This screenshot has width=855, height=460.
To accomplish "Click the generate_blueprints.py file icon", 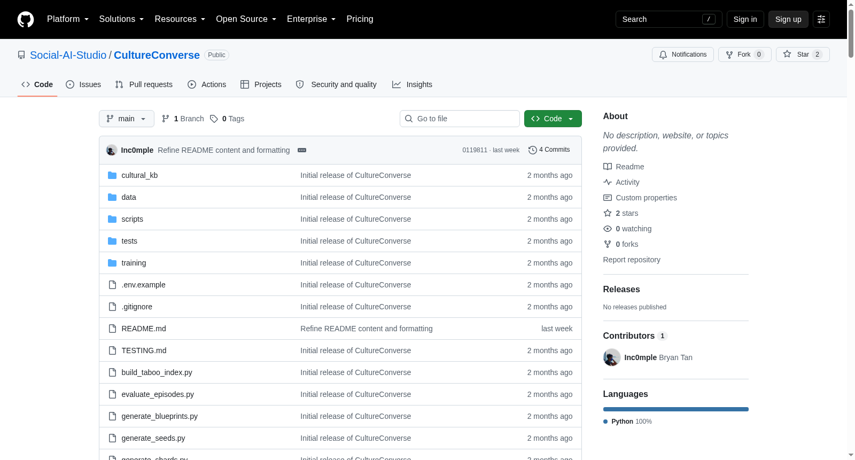I will (x=112, y=416).
